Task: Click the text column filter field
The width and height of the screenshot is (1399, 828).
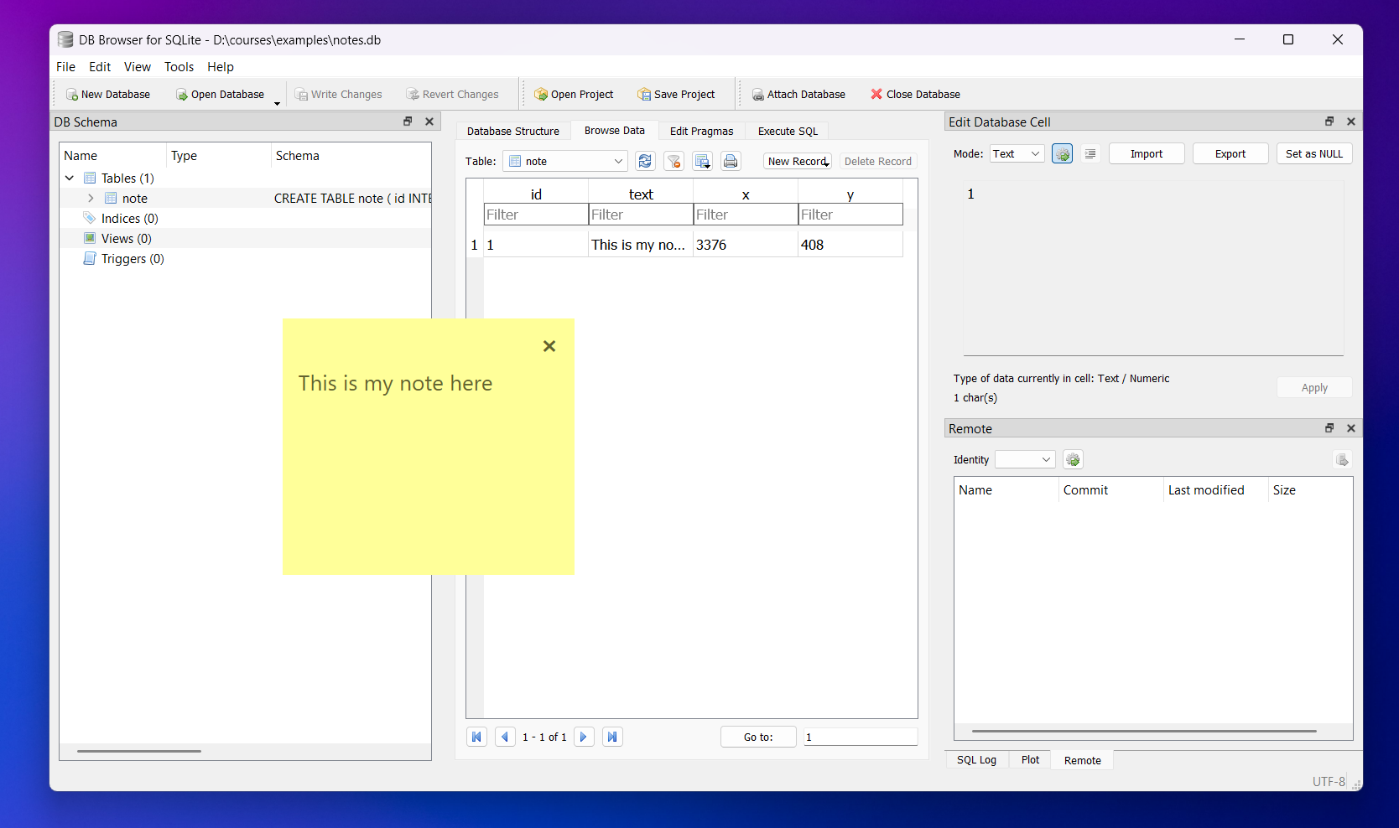Action: tap(641, 215)
